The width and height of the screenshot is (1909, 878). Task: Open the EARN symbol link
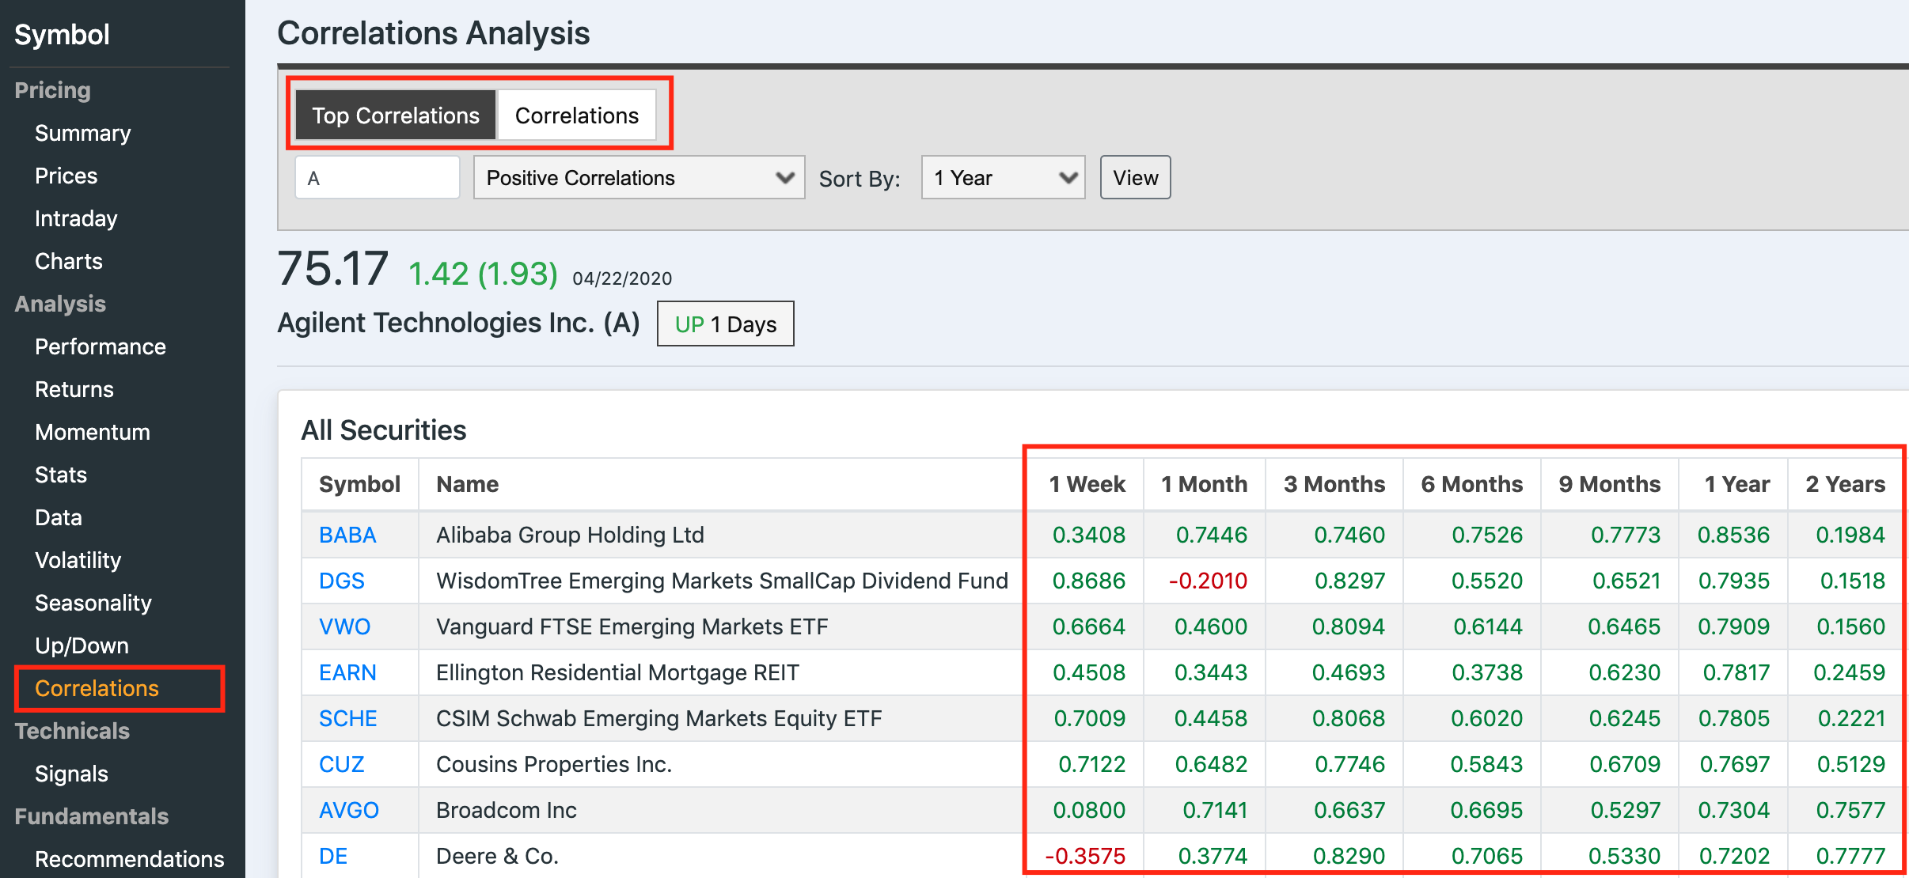pyautogui.click(x=347, y=672)
